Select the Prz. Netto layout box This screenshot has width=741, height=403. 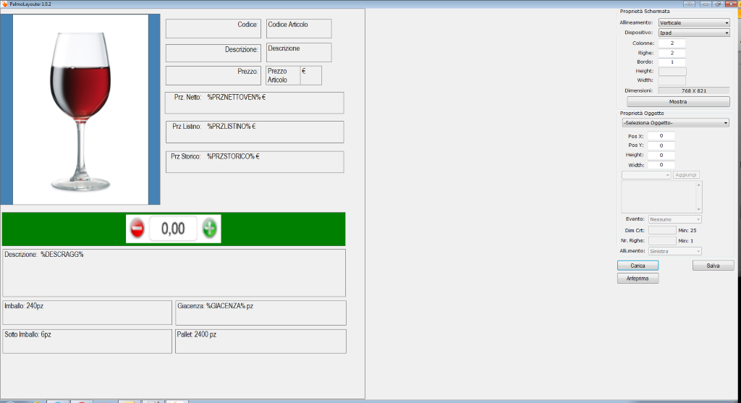254,103
